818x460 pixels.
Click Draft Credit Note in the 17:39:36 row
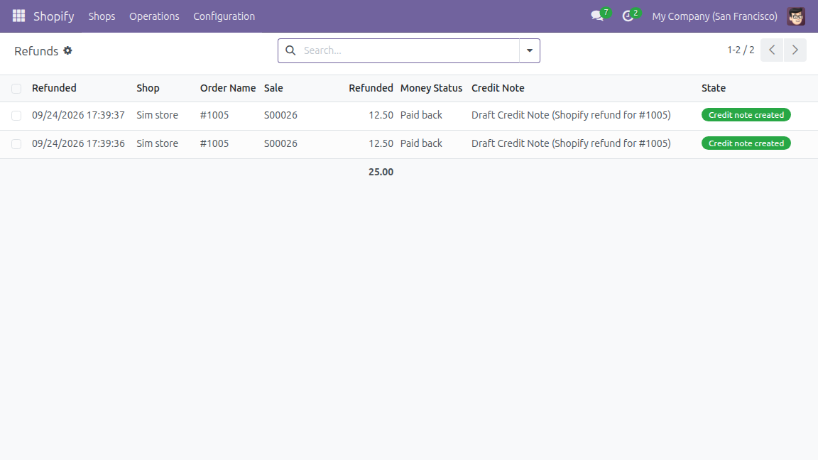[x=571, y=143]
